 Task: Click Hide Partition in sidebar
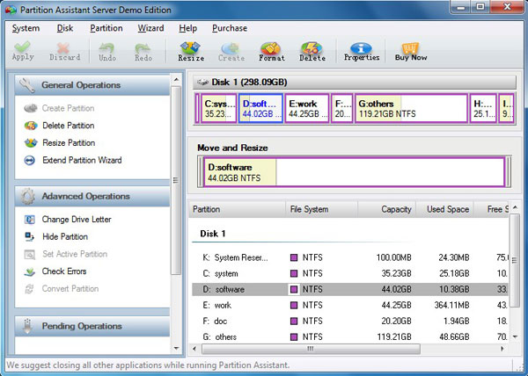[64, 237]
